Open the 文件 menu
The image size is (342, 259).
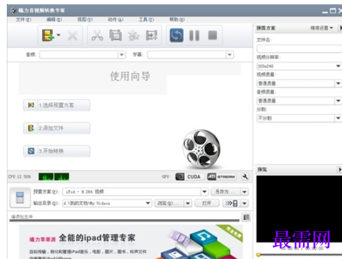coord(24,20)
